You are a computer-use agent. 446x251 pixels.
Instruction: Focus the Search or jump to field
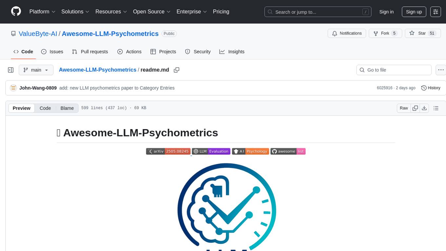point(318,12)
